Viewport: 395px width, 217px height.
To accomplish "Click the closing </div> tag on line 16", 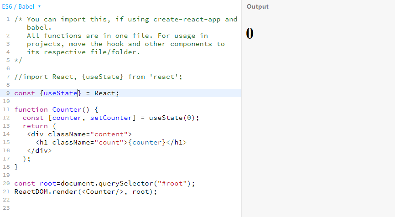I will 39,150.
